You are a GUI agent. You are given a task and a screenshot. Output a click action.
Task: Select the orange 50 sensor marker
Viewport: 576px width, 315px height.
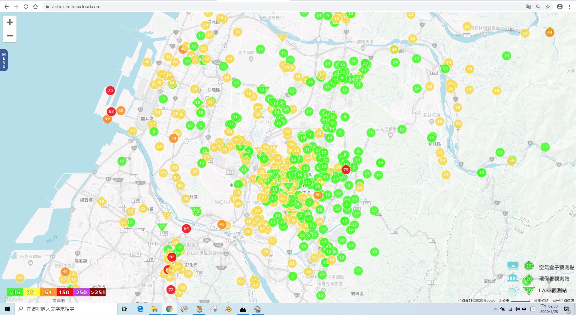[318, 195]
